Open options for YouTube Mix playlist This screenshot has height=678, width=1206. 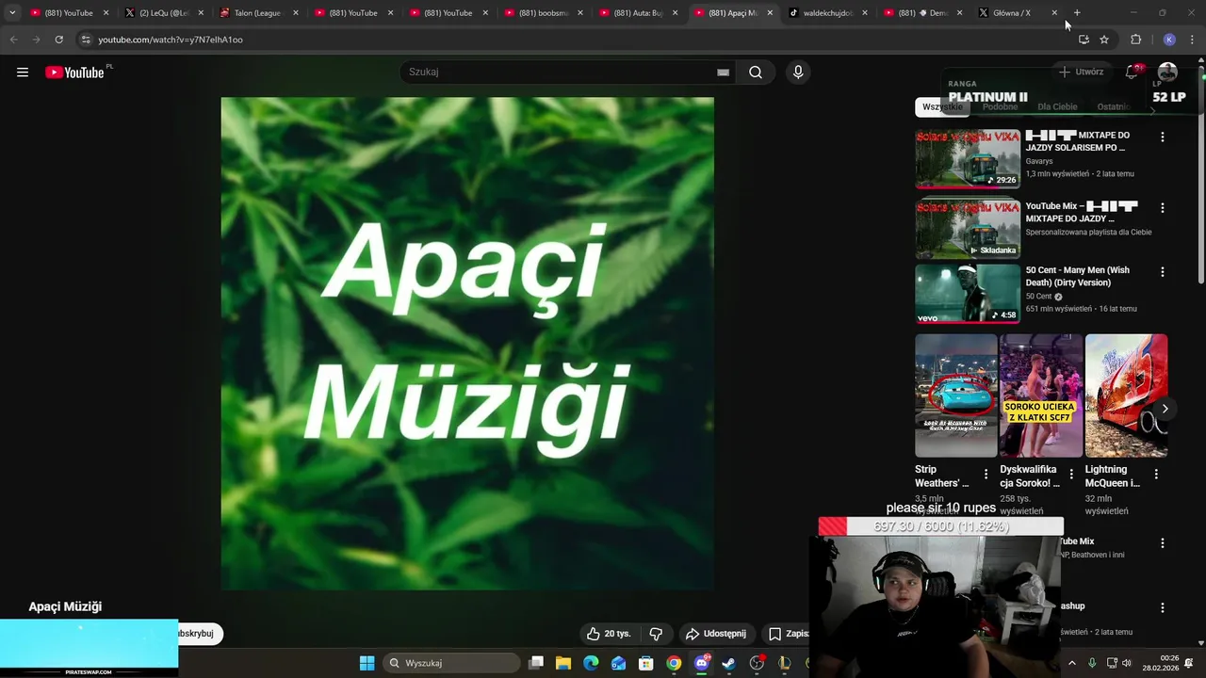[x=1162, y=207]
